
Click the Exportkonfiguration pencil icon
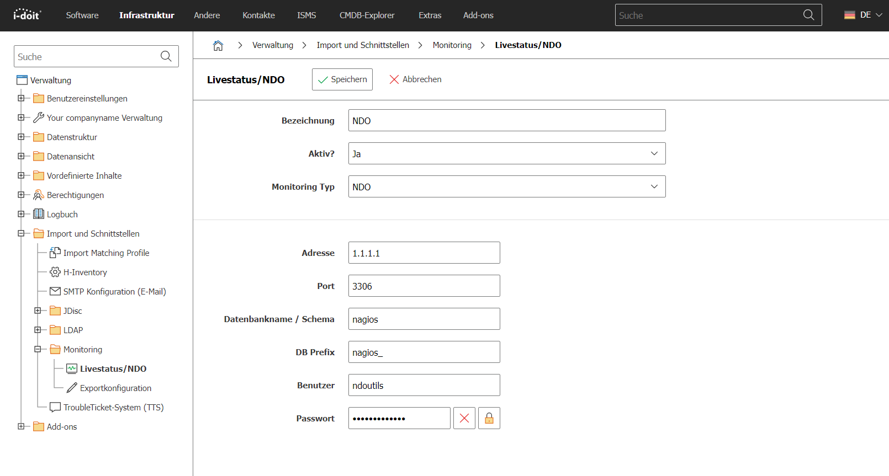click(x=72, y=388)
